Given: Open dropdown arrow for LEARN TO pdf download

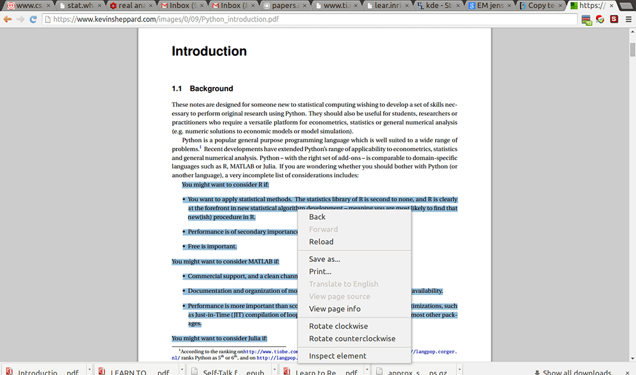Looking at the screenshot, I should [x=183, y=369].
